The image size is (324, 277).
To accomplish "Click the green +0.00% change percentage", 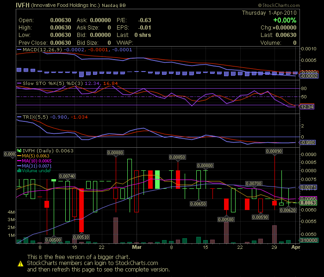I will pyautogui.click(x=285, y=20).
